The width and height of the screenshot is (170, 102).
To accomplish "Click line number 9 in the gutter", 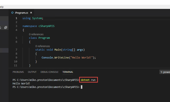I will pyautogui.click(x=16, y=58).
